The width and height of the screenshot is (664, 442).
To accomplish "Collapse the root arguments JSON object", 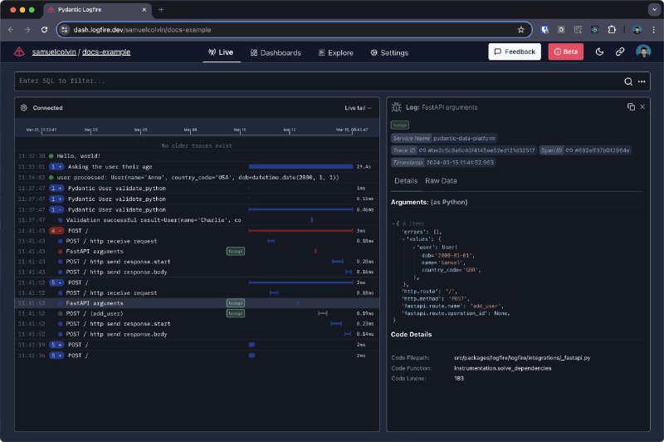I will [x=393, y=223].
